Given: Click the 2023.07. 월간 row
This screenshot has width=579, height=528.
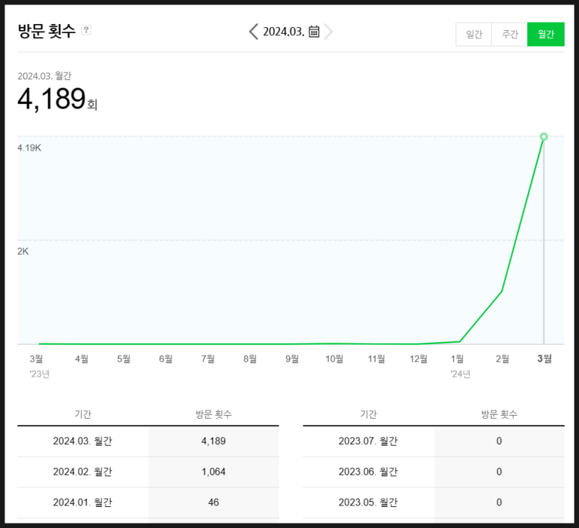Looking at the screenshot, I should (434, 441).
